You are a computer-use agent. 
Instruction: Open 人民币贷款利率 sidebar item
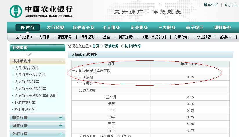27,82
